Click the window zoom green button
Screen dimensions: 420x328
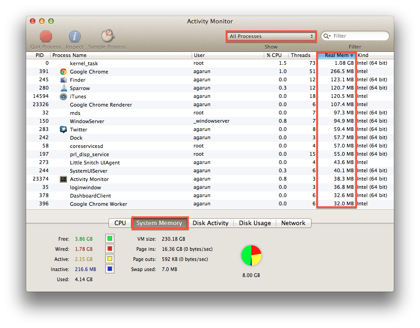tap(51, 21)
